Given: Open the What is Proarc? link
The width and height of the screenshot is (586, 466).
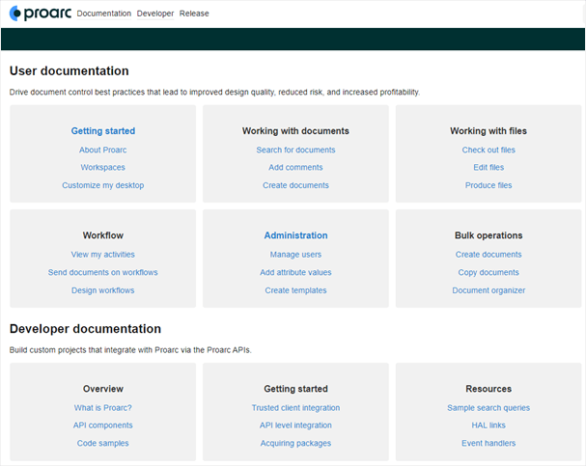Looking at the screenshot, I should tap(102, 408).
